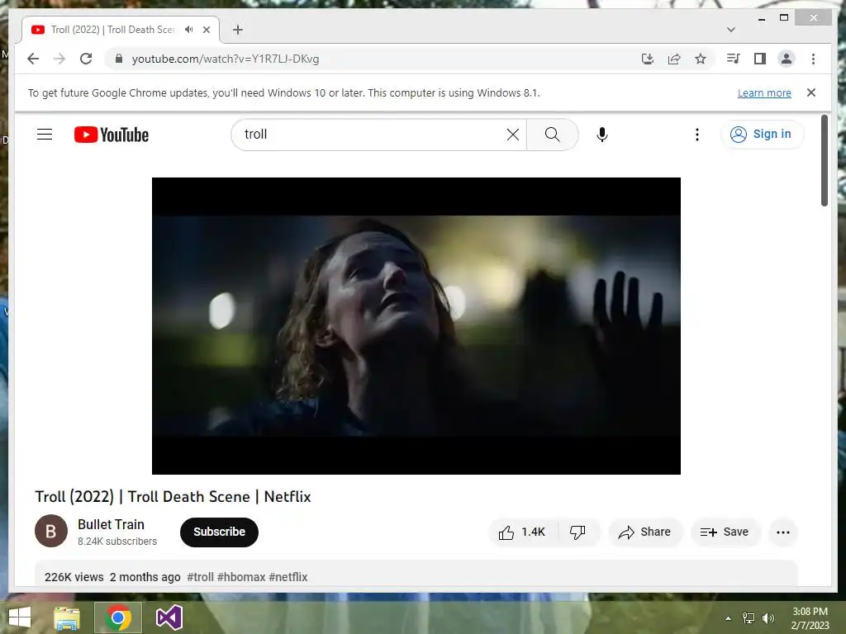
Task: Click the address bar URL
Action: point(226,59)
